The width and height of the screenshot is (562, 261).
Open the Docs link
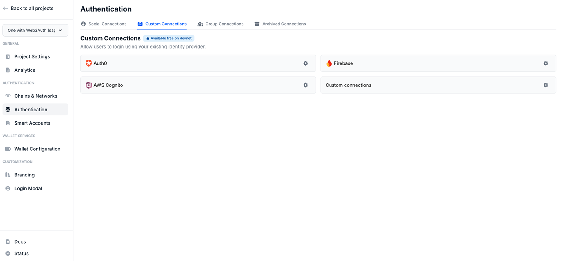(20, 241)
